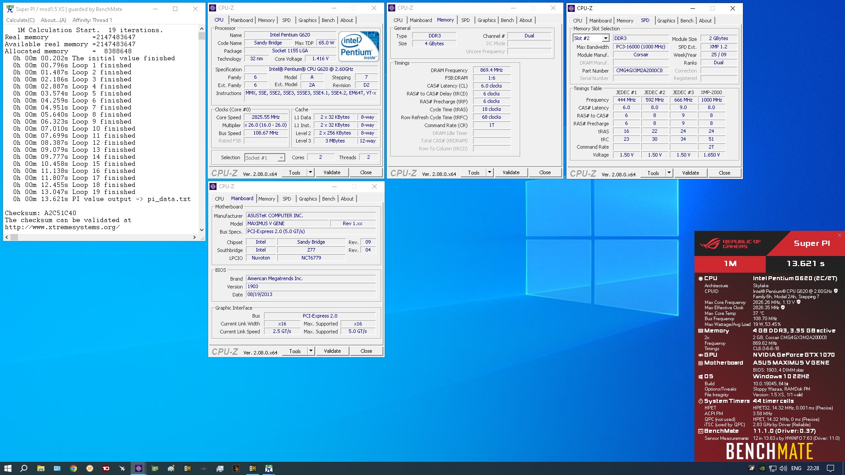Switch to Bench tab in CPU-Z CPU window

click(x=328, y=20)
